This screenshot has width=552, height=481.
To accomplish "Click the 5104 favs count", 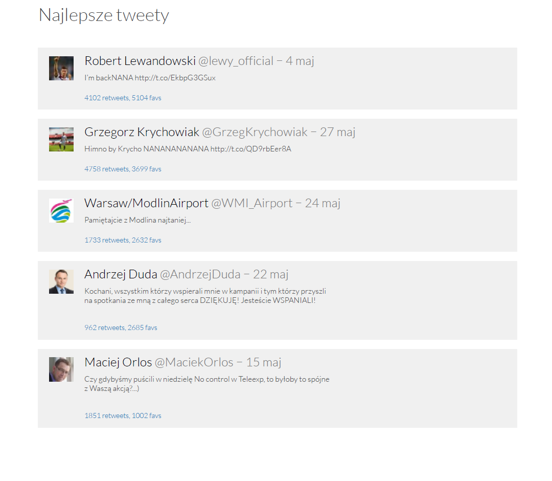I will pos(146,97).
